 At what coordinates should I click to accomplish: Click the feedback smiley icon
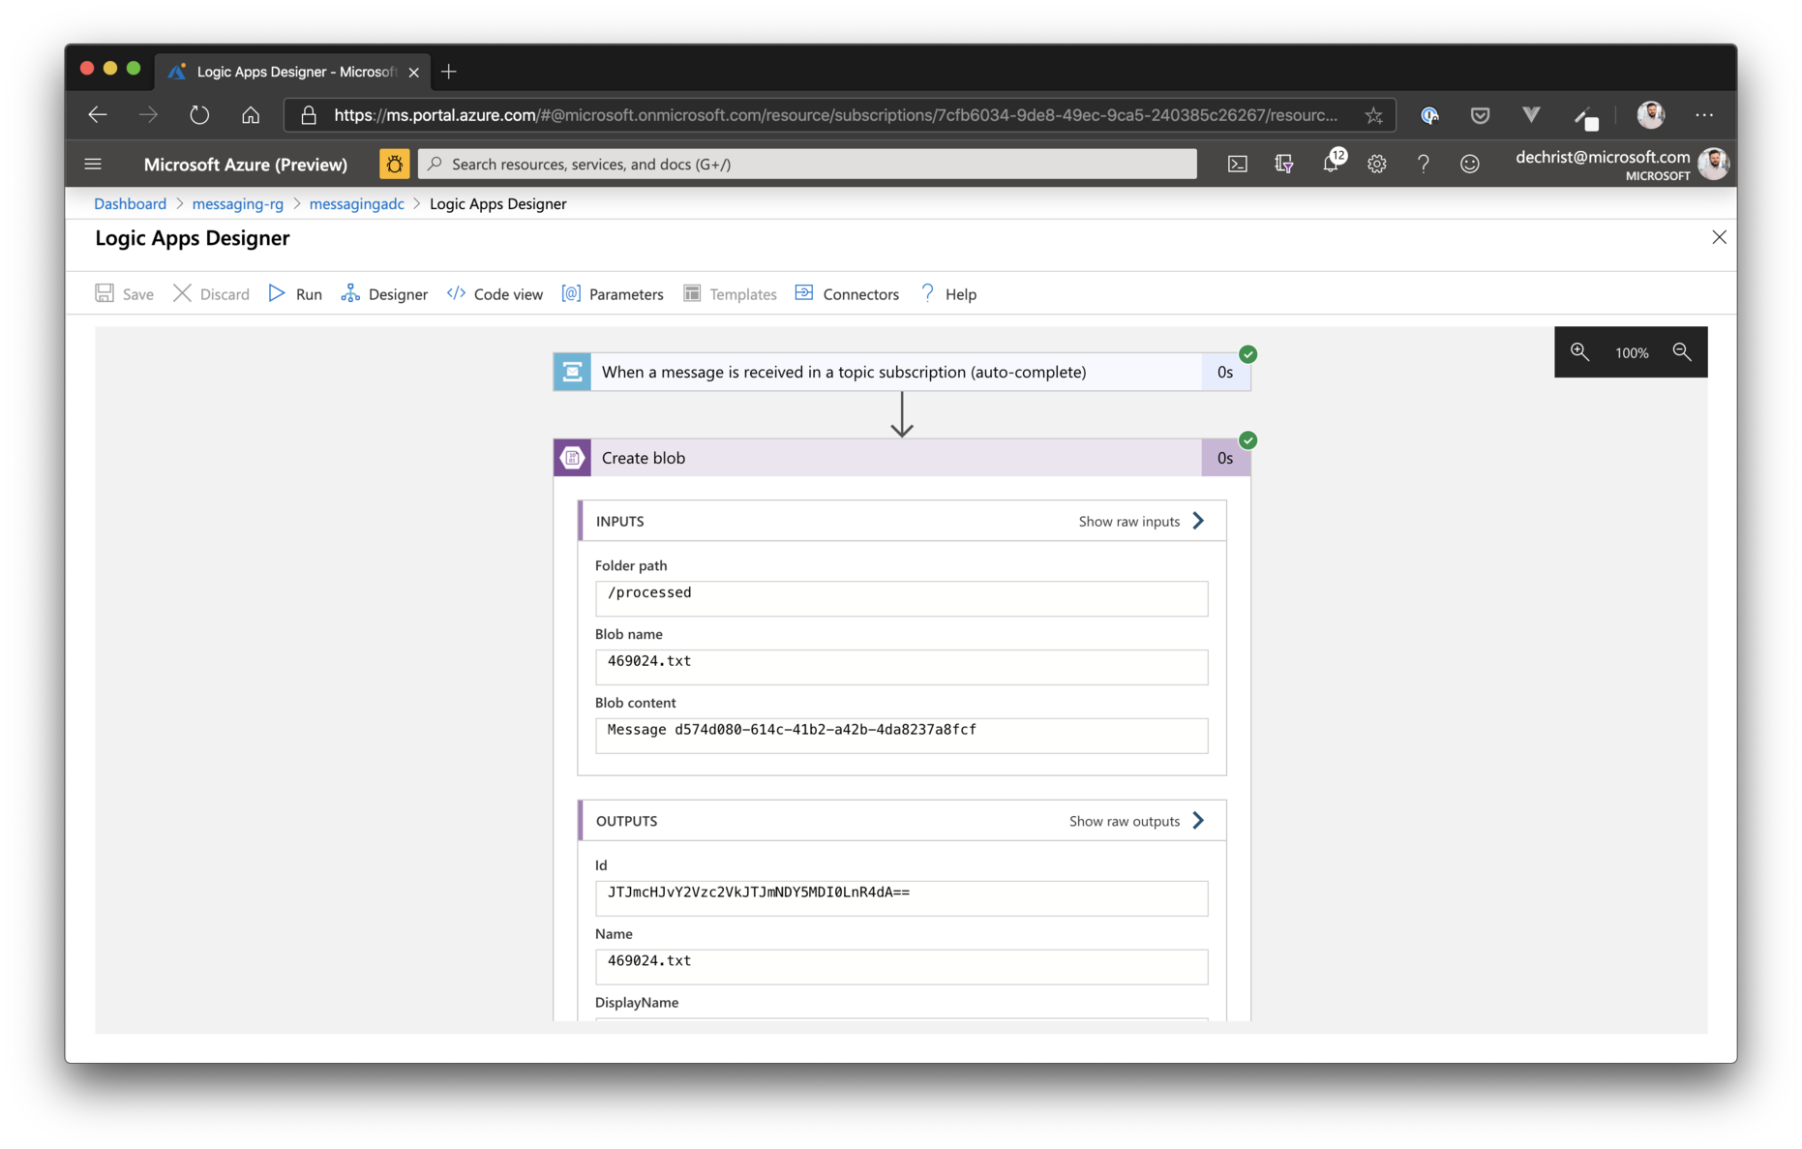click(x=1469, y=165)
